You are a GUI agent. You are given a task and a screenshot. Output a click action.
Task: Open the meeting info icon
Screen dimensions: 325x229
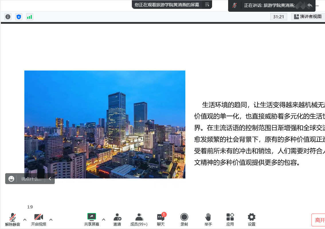point(8,17)
